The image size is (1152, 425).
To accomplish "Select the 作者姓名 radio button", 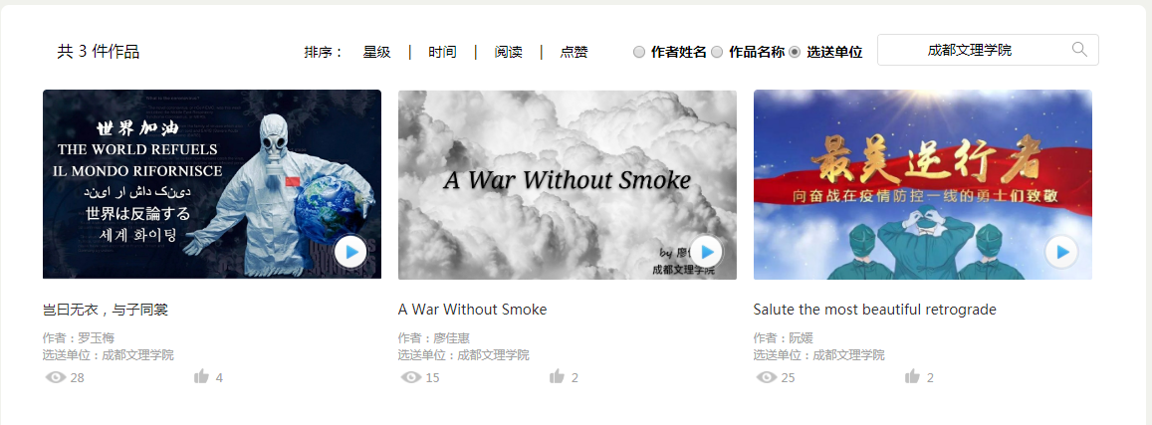I will click(x=639, y=52).
